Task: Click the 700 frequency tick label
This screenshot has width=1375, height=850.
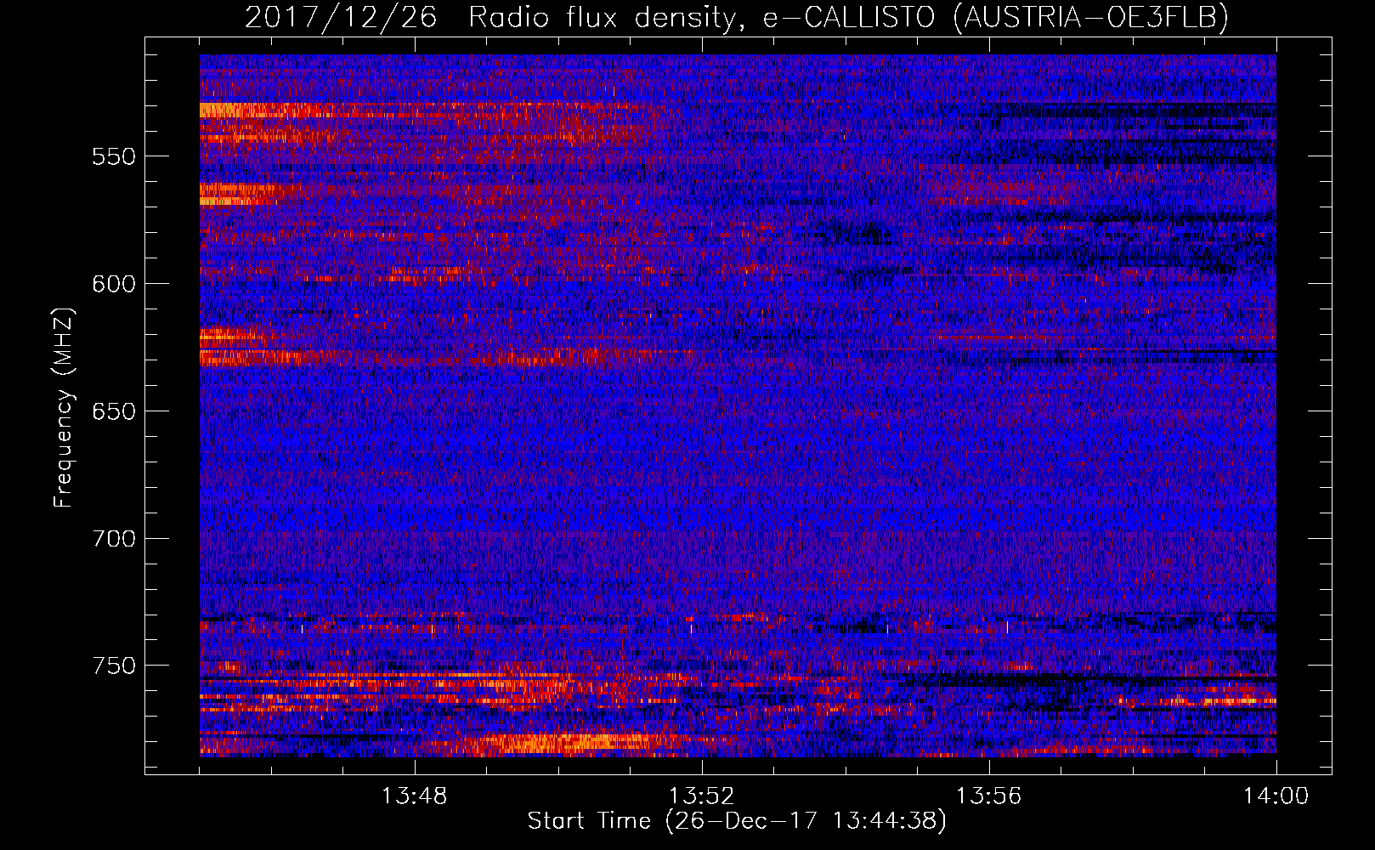Action: tap(114, 539)
